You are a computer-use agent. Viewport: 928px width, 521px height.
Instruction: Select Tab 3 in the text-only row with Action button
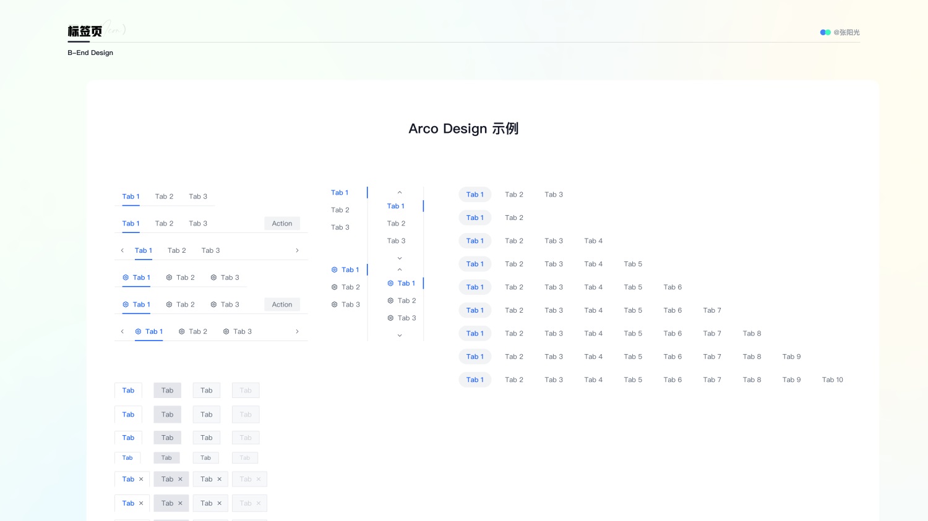(198, 224)
